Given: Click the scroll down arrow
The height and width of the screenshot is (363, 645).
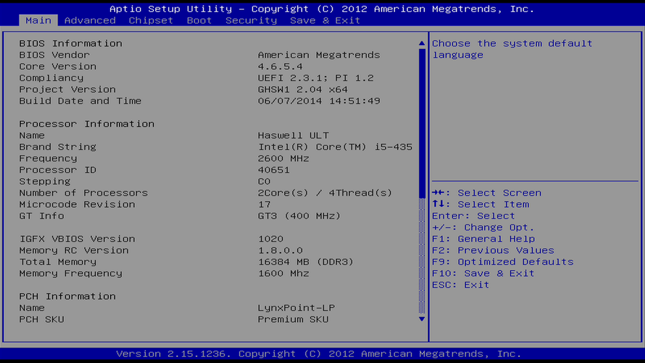Looking at the screenshot, I should [x=422, y=319].
